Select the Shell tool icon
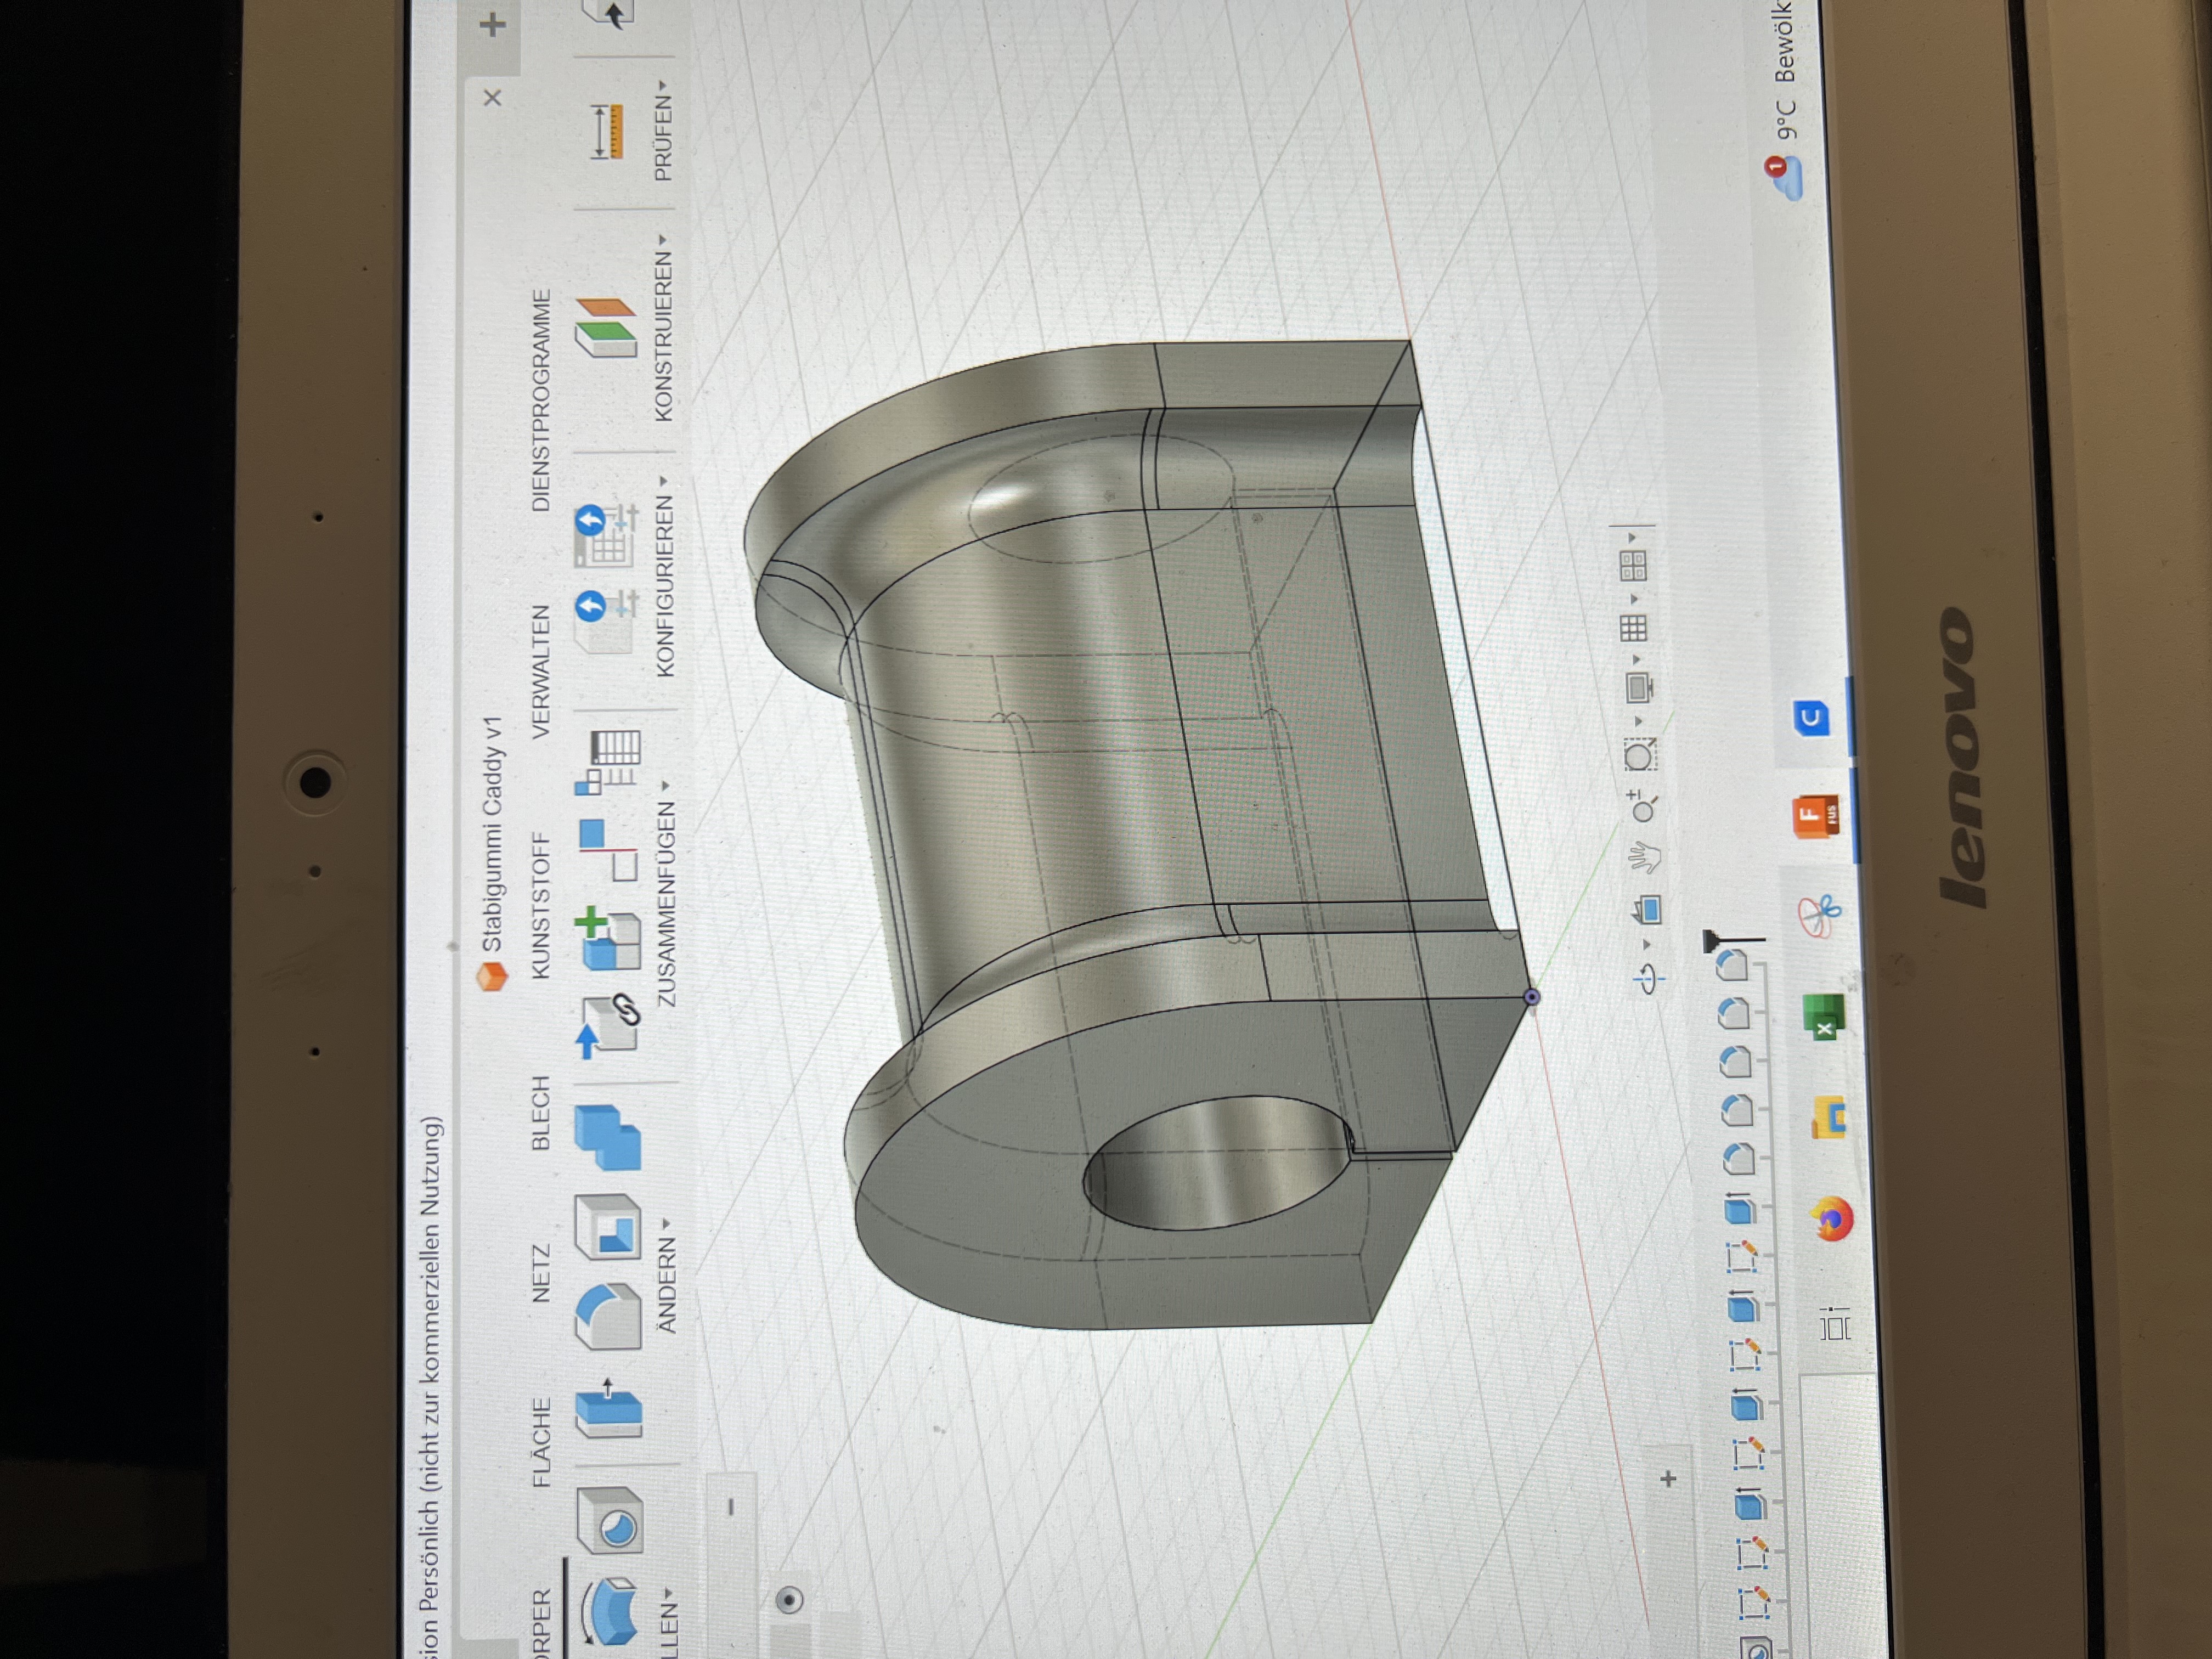Viewport: 2212px width, 1659px height. click(607, 1226)
